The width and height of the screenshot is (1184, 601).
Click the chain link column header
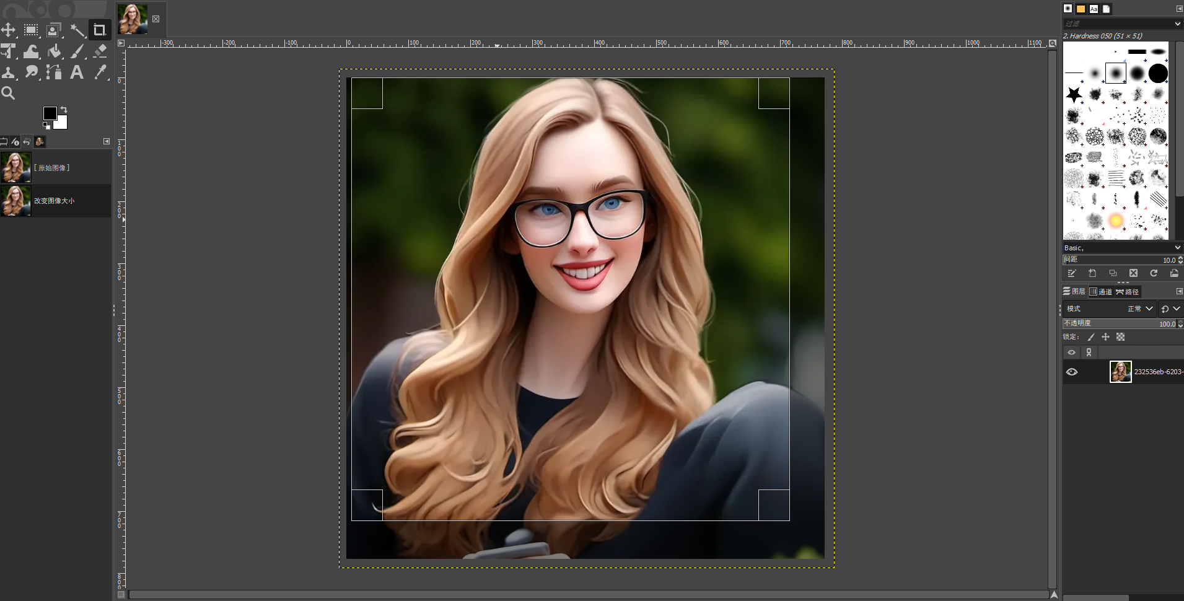pyautogui.click(x=1089, y=352)
